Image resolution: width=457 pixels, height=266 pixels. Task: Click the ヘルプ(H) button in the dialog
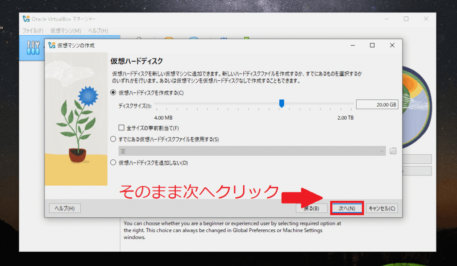point(65,208)
